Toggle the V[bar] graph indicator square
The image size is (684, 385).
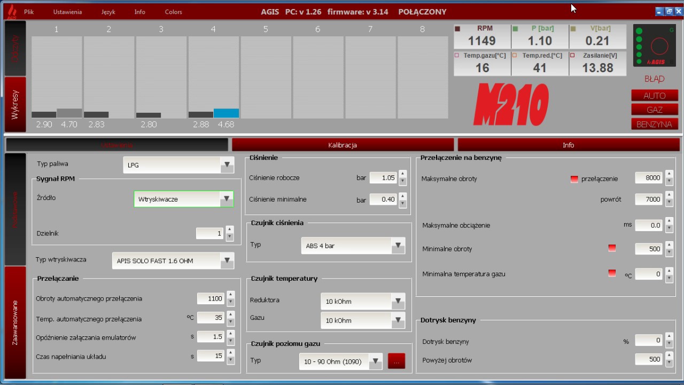[x=573, y=29]
